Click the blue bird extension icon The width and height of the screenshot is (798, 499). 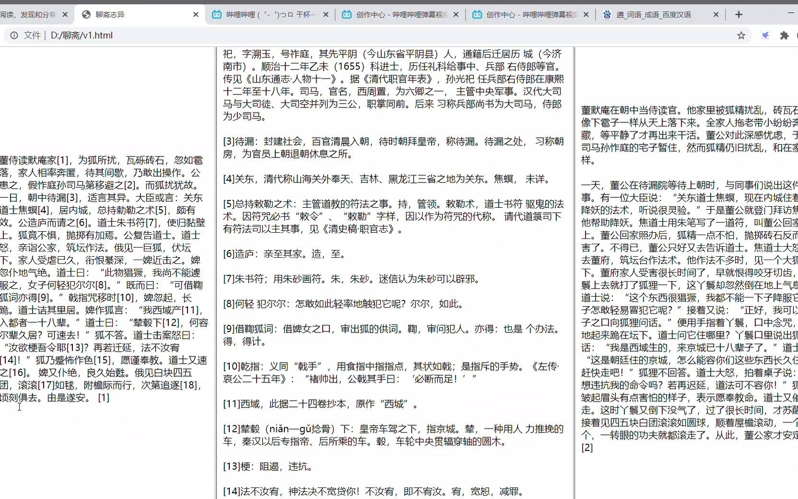(765, 36)
